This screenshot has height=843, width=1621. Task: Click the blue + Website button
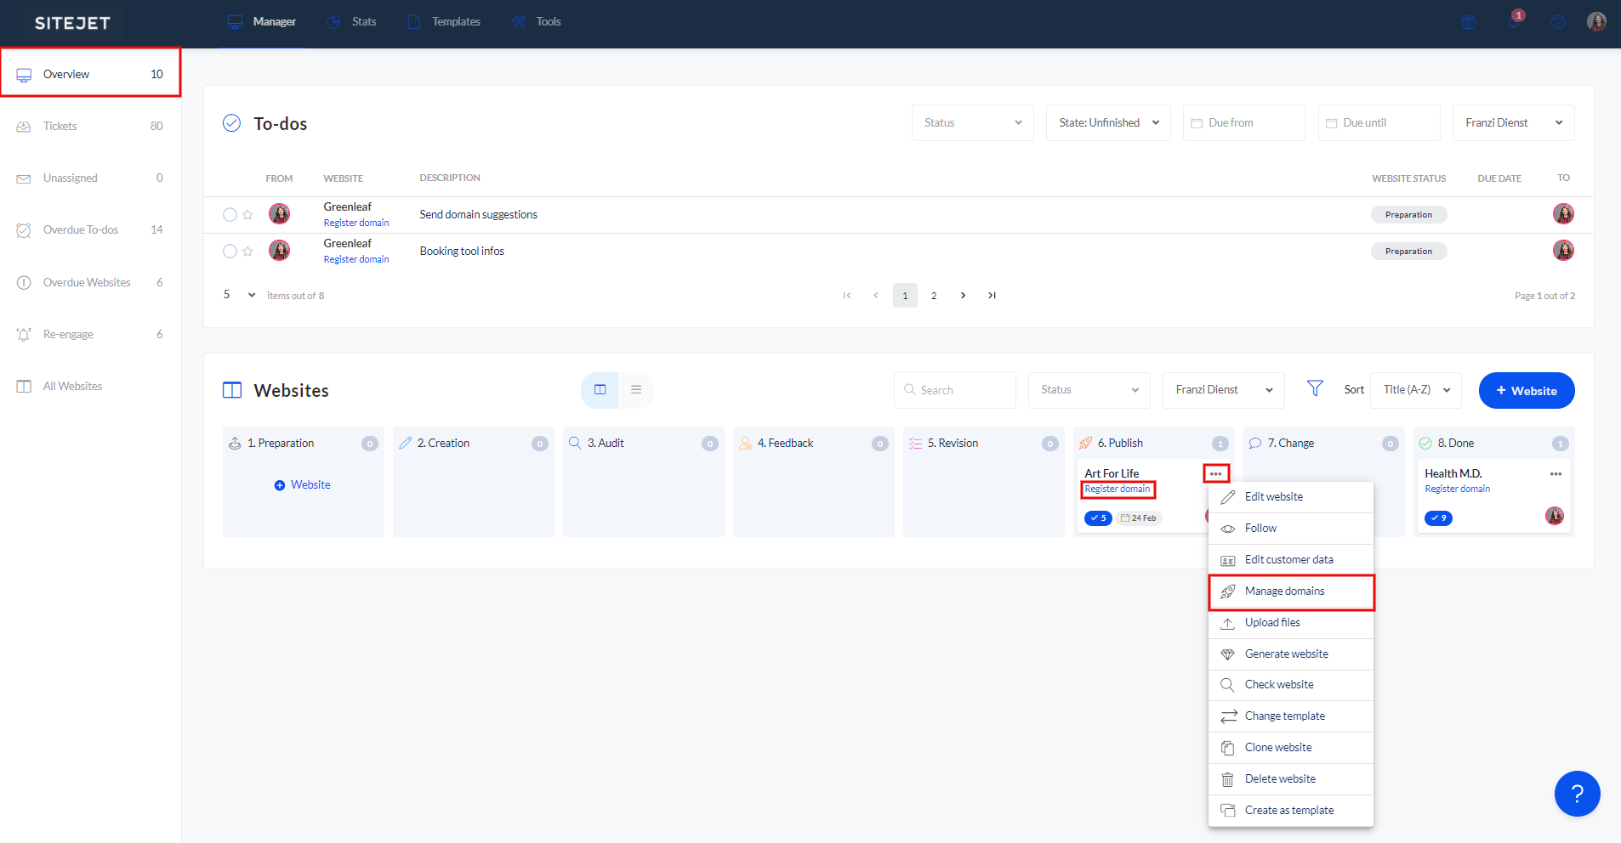[1526, 391]
